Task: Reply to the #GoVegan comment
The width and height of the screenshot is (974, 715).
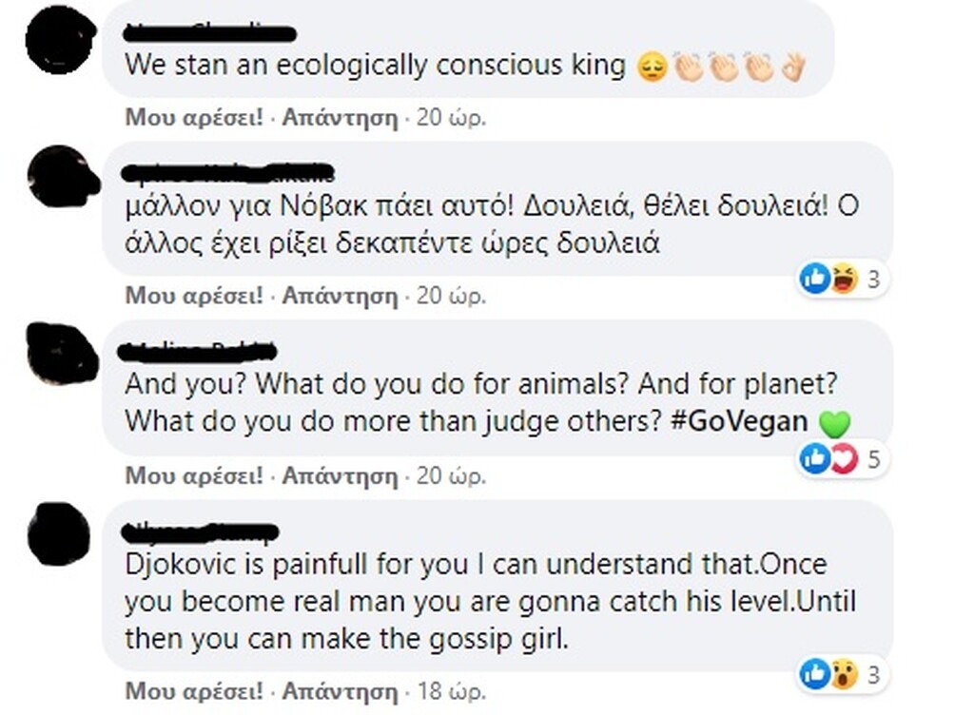Action: pos(340,474)
